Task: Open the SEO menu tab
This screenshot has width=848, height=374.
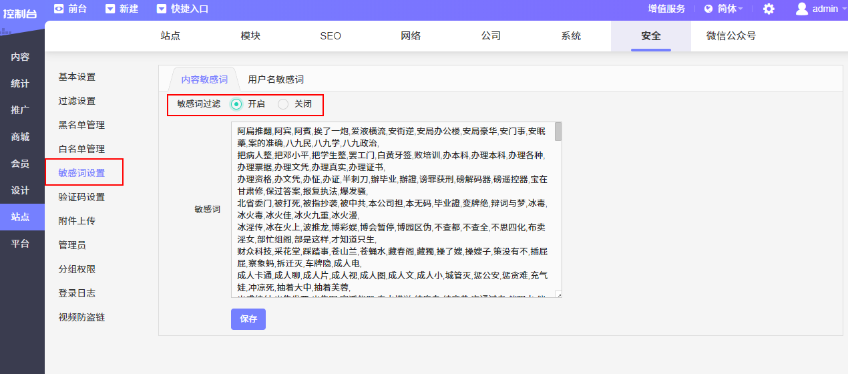Action: [331, 36]
